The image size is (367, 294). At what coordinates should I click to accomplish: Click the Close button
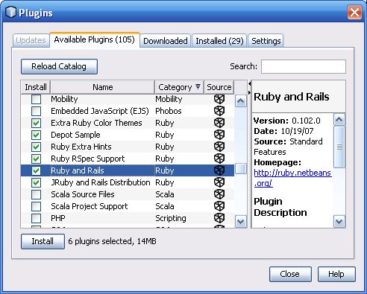[x=290, y=274]
